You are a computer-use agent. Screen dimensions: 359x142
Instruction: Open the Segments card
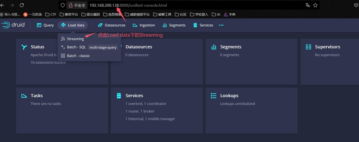click(x=251, y=62)
